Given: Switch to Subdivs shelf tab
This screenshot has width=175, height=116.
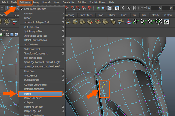Looking at the screenshot, I should click(x=4, y=15).
